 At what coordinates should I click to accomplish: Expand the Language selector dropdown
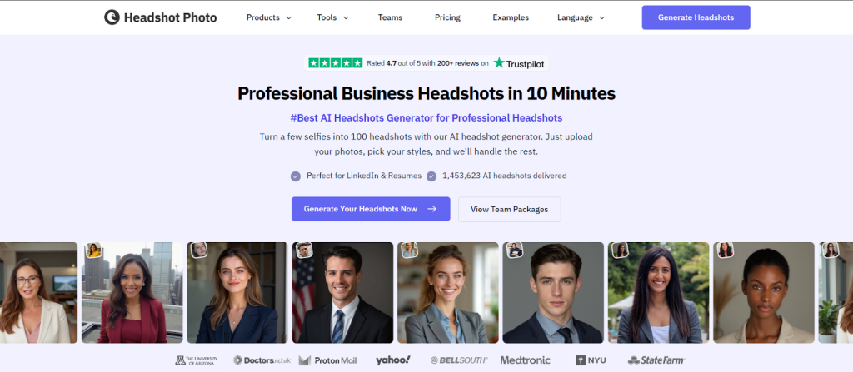[581, 17]
